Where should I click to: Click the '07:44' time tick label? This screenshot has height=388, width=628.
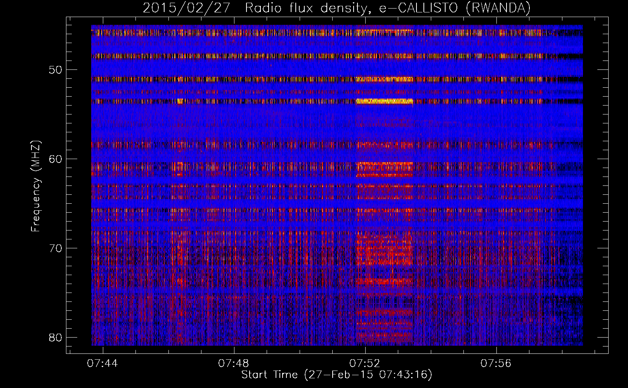click(102, 364)
